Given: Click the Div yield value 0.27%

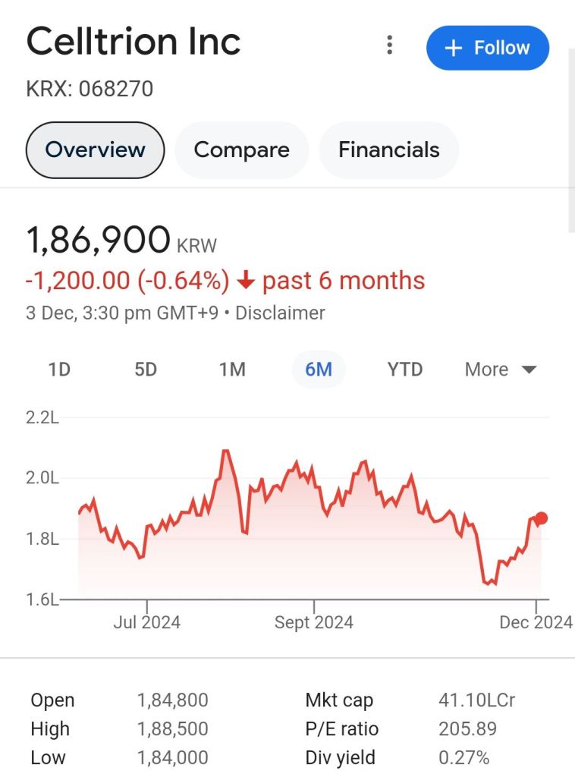Looking at the screenshot, I should coord(463,757).
